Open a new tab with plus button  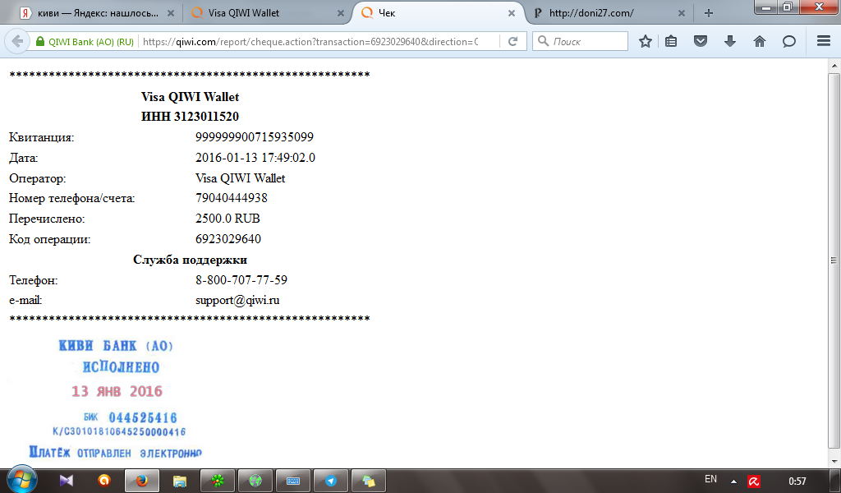point(709,13)
